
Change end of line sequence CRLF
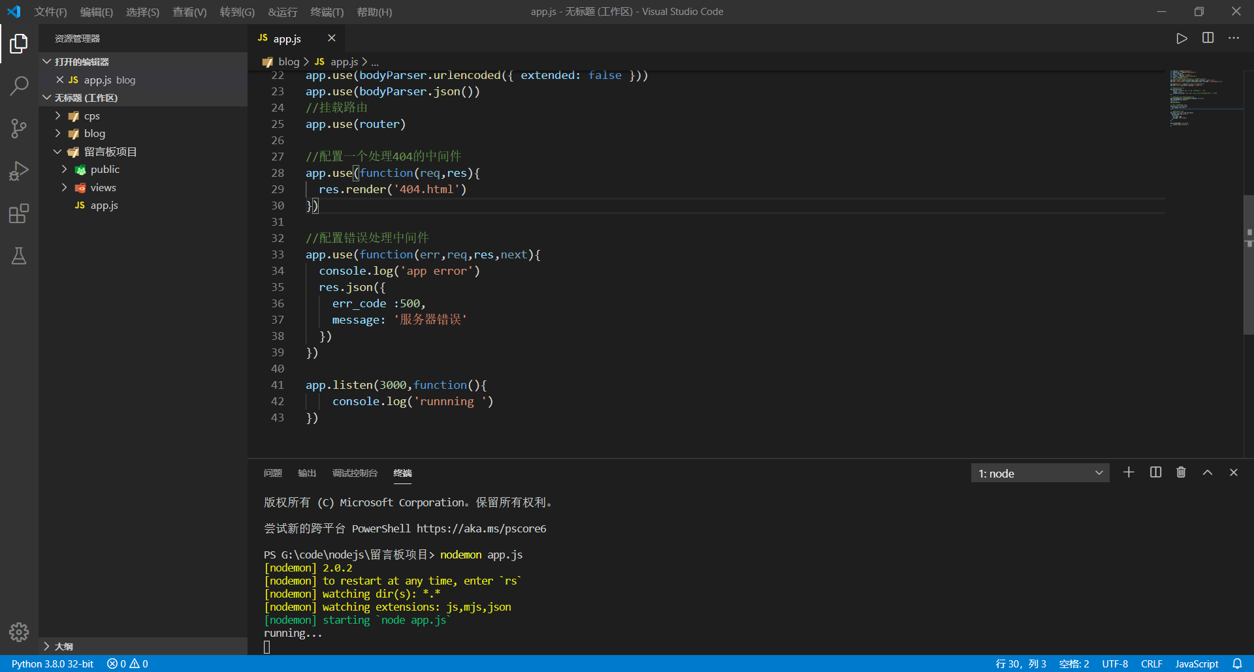tap(1151, 664)
